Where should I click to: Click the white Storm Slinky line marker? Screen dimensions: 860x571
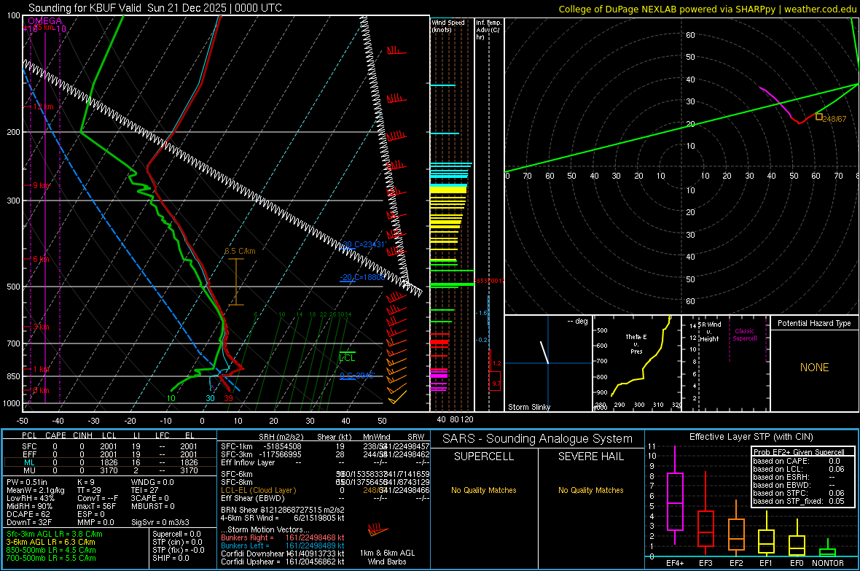[x=544, y=352]
